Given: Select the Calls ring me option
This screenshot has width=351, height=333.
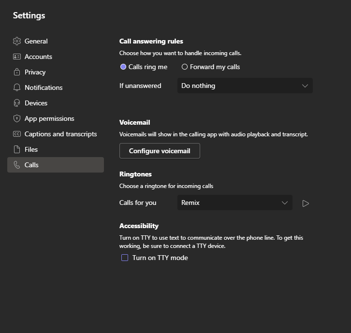Looking at the screenshot, I should (144, 67).
